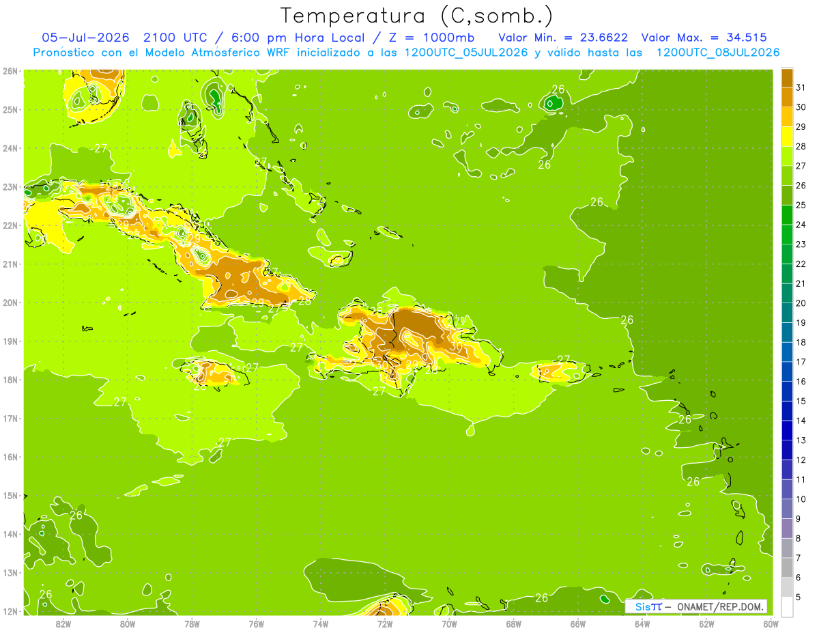Click the valid-until time "1200UTC_08JUL2026"
This screenshot has width=819, height=633.
[717, 52]
